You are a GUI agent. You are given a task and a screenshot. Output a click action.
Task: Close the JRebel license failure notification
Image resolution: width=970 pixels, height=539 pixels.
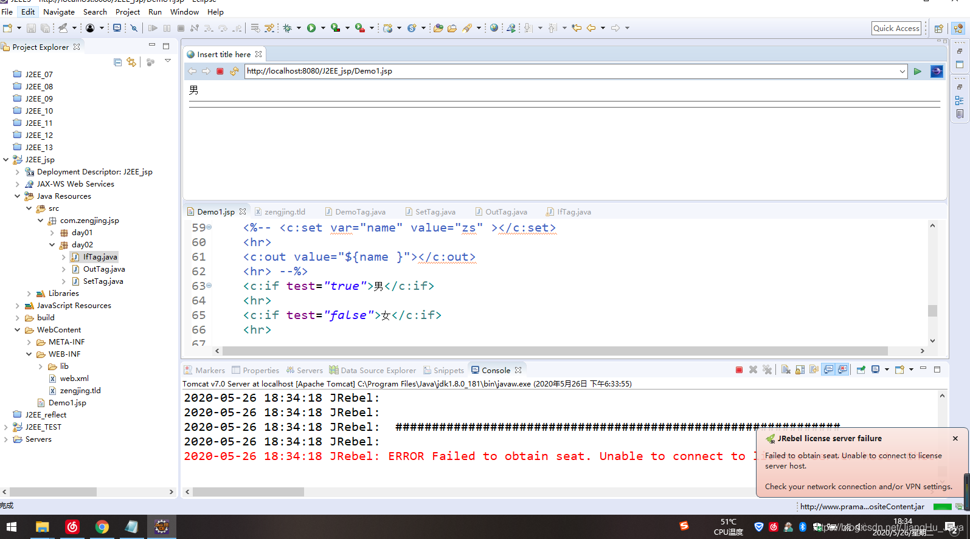coord(955,438)
